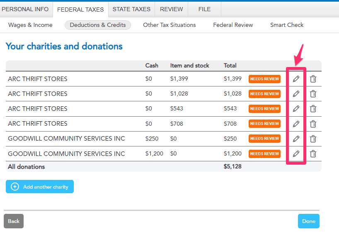
Task: Click the plus icon to add charity
Action: [15, 187]
